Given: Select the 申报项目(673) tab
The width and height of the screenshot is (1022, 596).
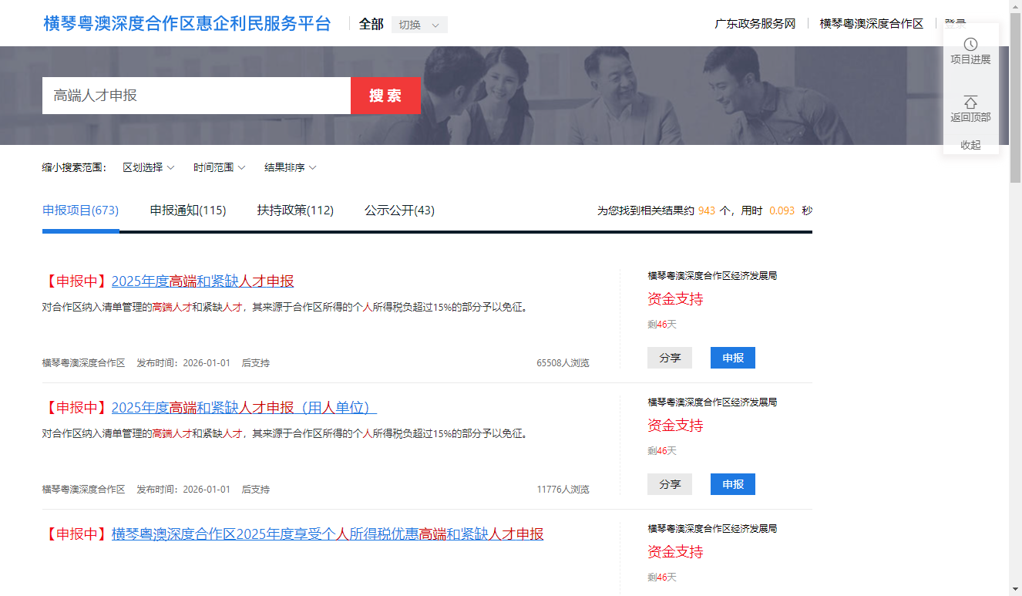Looking at the screenshot, I should tap(80, 210).
